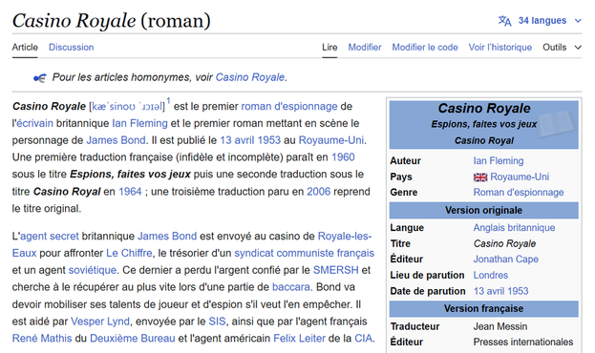This screenshot has width=595, height=353.
Task: Open the Le Chiffre link
Action: coord(129,253)
